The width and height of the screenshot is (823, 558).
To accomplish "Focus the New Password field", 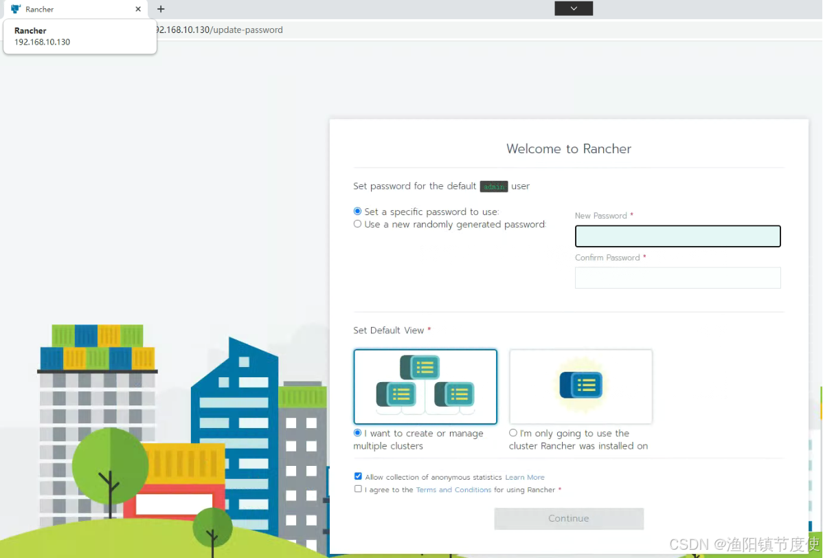I will point(677,236).
